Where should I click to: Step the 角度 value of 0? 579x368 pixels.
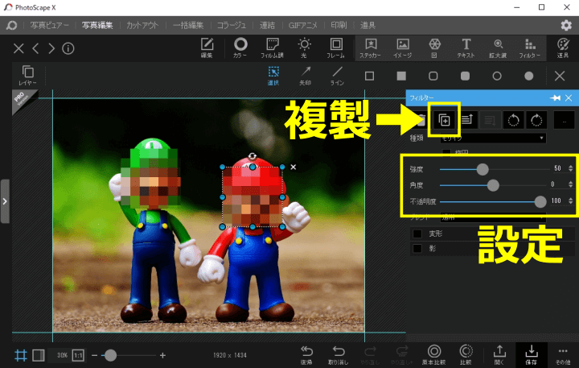point(571,184)
